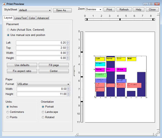This screenshot has width=162, height=138.
Task: Click the Fill page button
Action: point(54,65)
